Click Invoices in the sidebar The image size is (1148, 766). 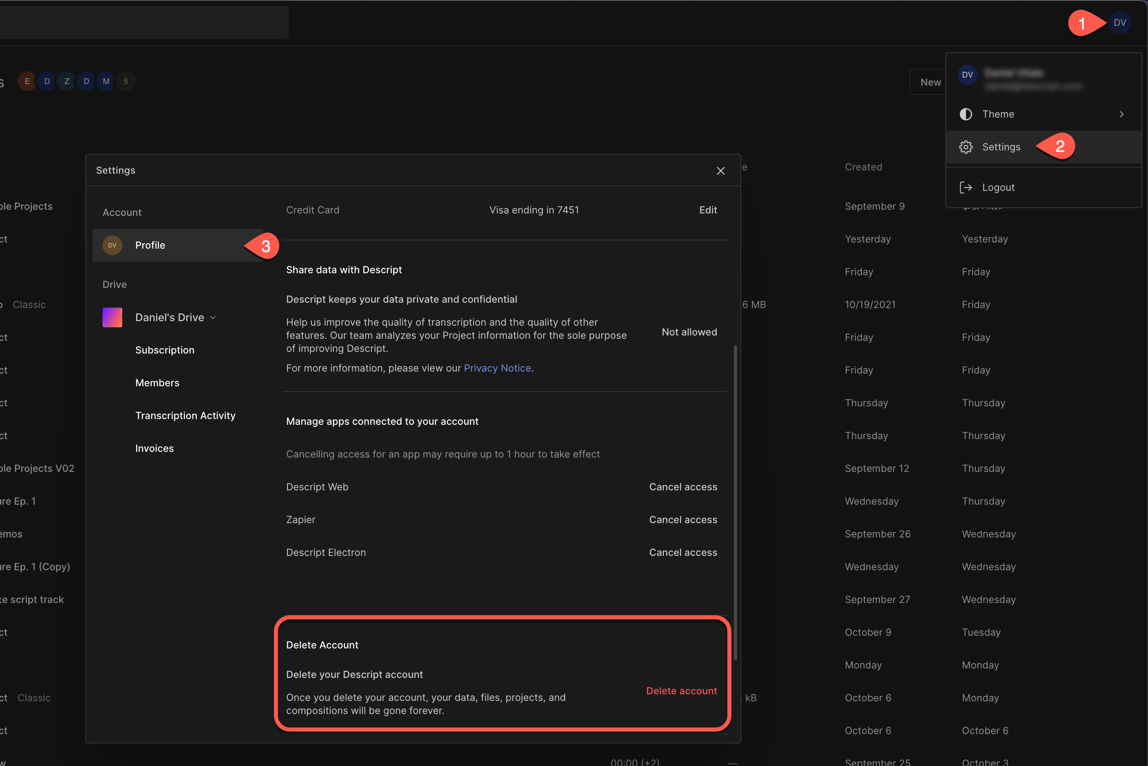(x=155, y=448)
